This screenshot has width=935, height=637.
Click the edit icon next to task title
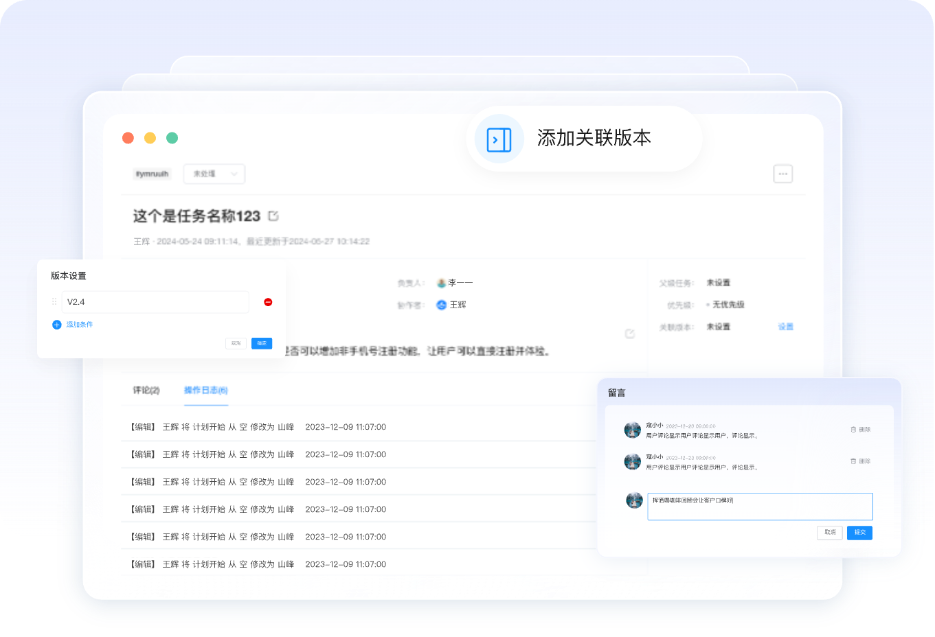273,216
